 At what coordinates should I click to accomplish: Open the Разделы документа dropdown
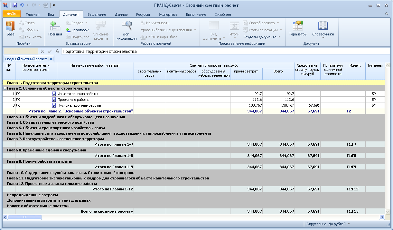[262, 37]
